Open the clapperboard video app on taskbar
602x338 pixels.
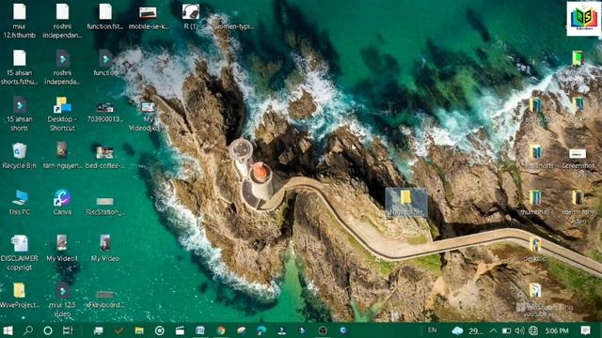(x=180, y=330)
